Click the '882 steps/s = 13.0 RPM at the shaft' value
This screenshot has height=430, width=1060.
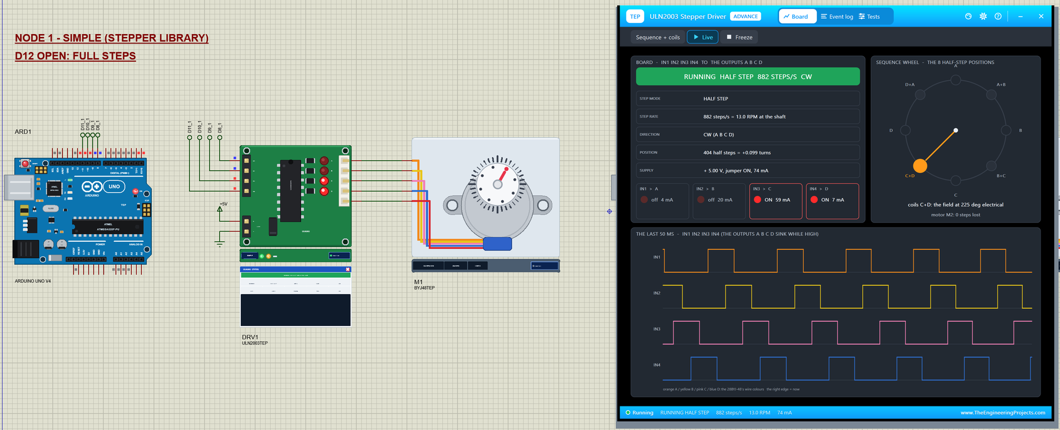(744, 116)
